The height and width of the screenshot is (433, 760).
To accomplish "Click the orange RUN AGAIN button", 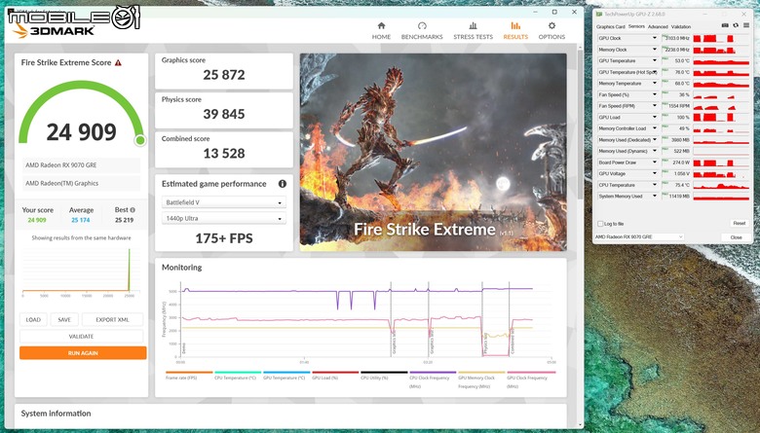I will point(83,353).
